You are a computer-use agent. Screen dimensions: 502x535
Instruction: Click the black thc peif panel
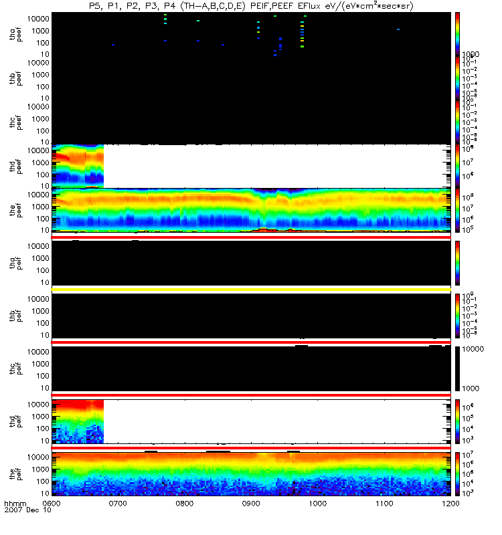251,369
